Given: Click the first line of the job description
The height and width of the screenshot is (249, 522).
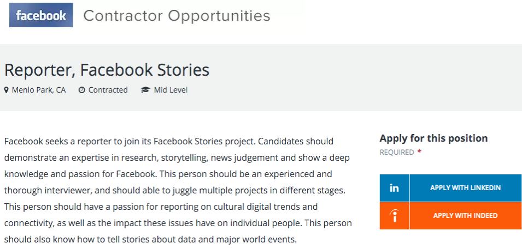Looking at the screenshot, I should pos(168,142).
